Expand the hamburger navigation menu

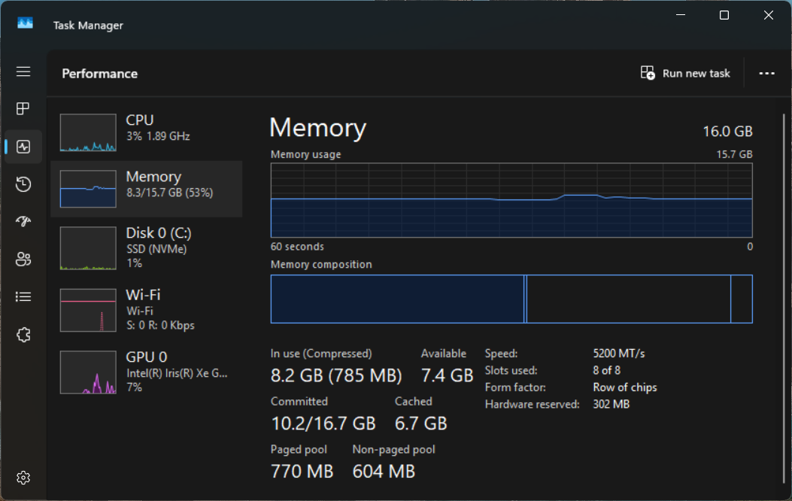pos(23,71)
